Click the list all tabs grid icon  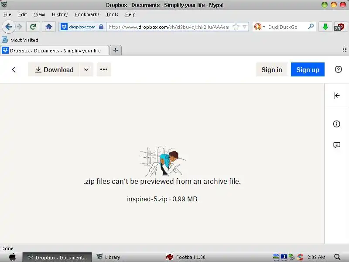(345, 50)
